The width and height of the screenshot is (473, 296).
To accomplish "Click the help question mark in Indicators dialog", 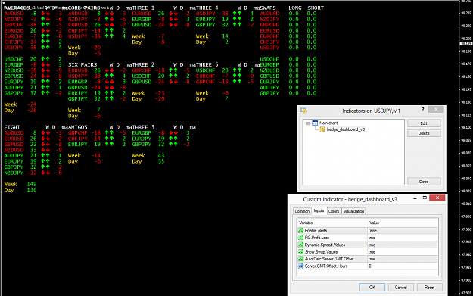I will 422,110.
